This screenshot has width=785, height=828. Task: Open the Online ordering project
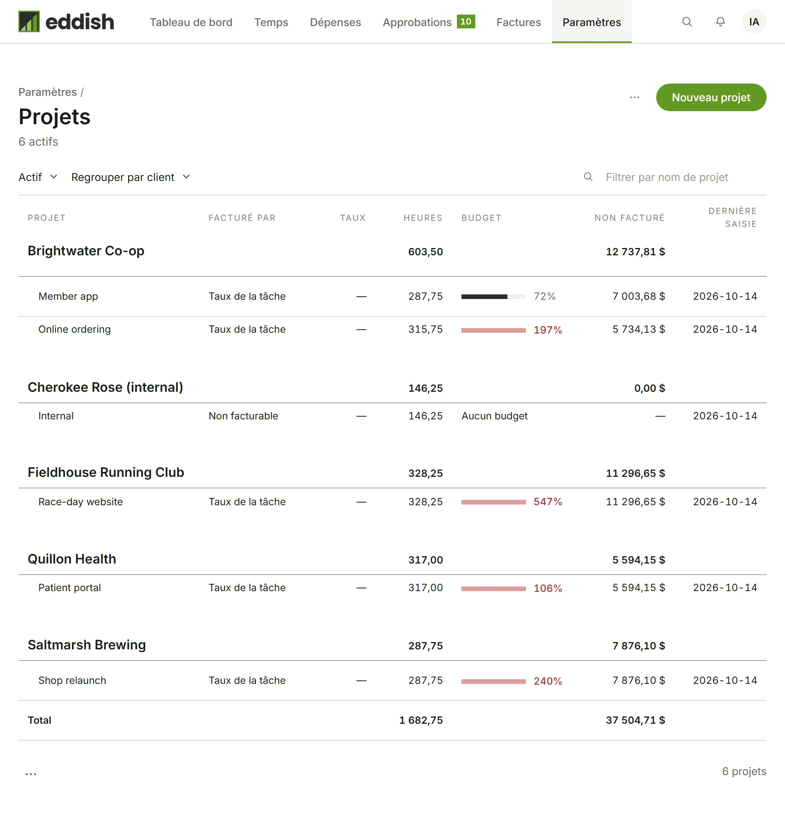coord(74,329)
